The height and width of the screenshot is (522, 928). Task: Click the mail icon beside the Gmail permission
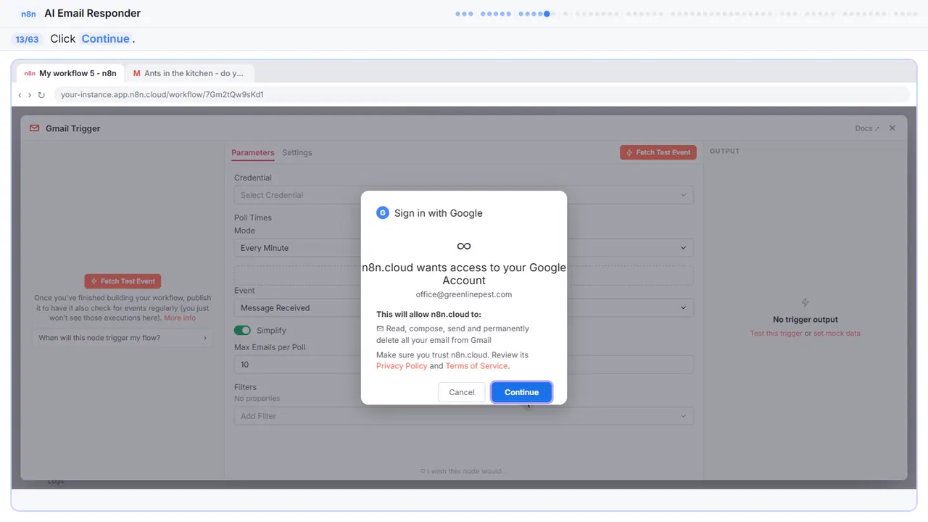pos(380,328)
